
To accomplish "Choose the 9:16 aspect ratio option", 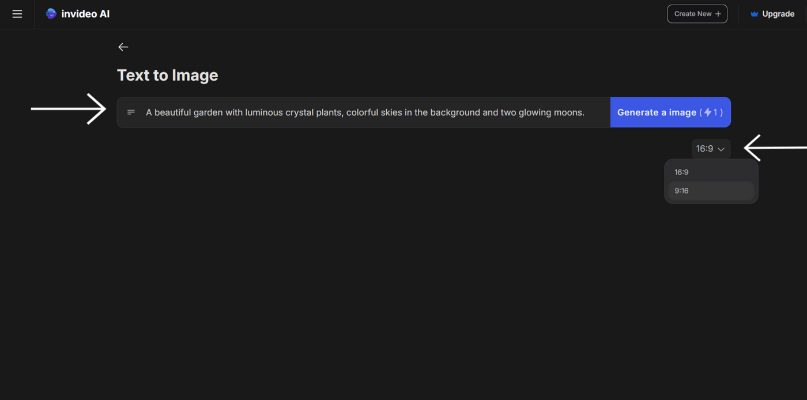I will pos(682,191).
